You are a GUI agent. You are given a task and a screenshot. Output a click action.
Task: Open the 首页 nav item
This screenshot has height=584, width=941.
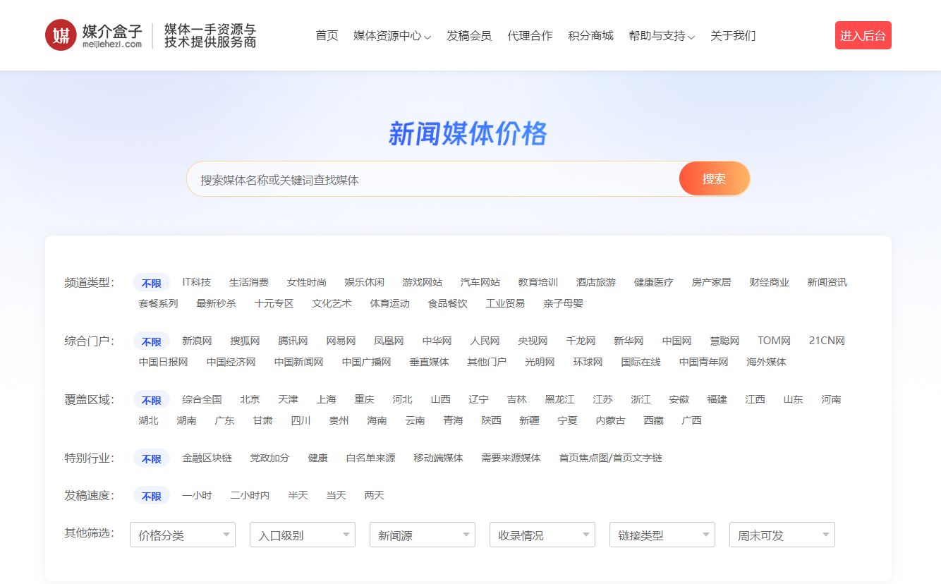pyautogui.click(x=327, y=35)
